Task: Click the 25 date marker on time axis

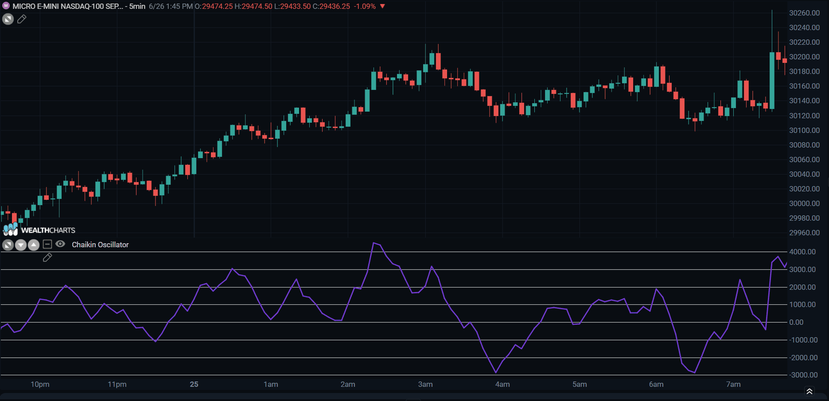Action: pos(194,384)
